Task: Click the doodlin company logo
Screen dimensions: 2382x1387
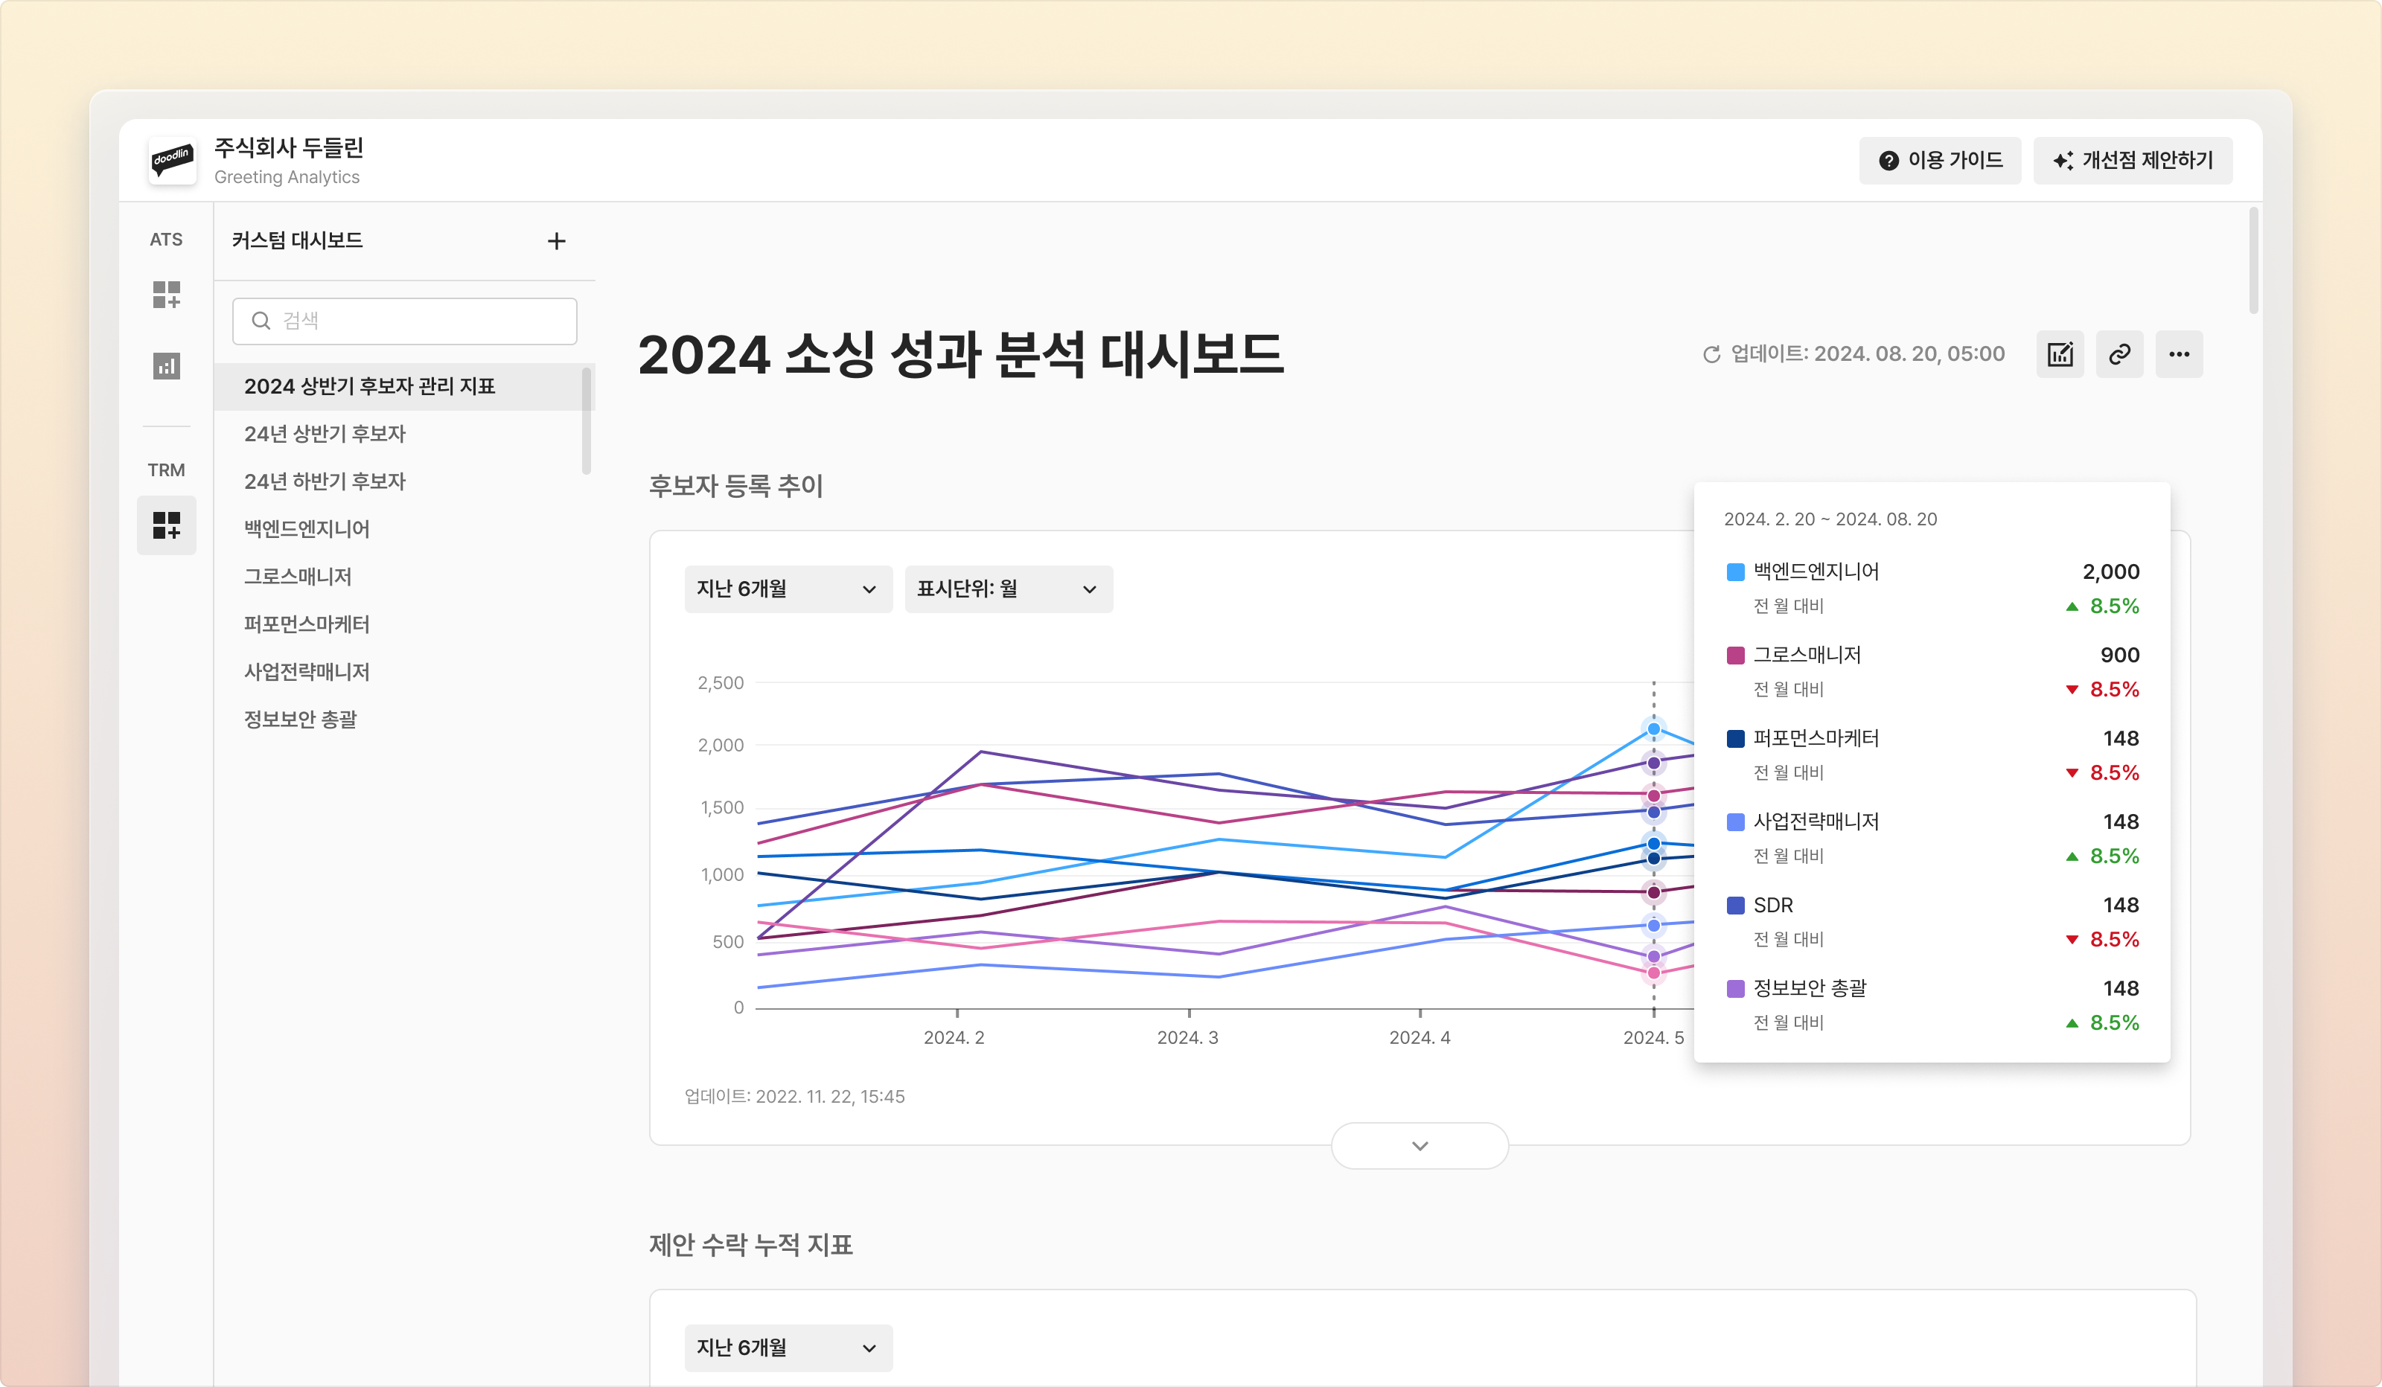Action: (x=173, y=161)
